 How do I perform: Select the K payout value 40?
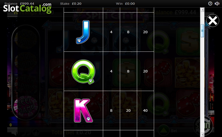pos(145,110)
